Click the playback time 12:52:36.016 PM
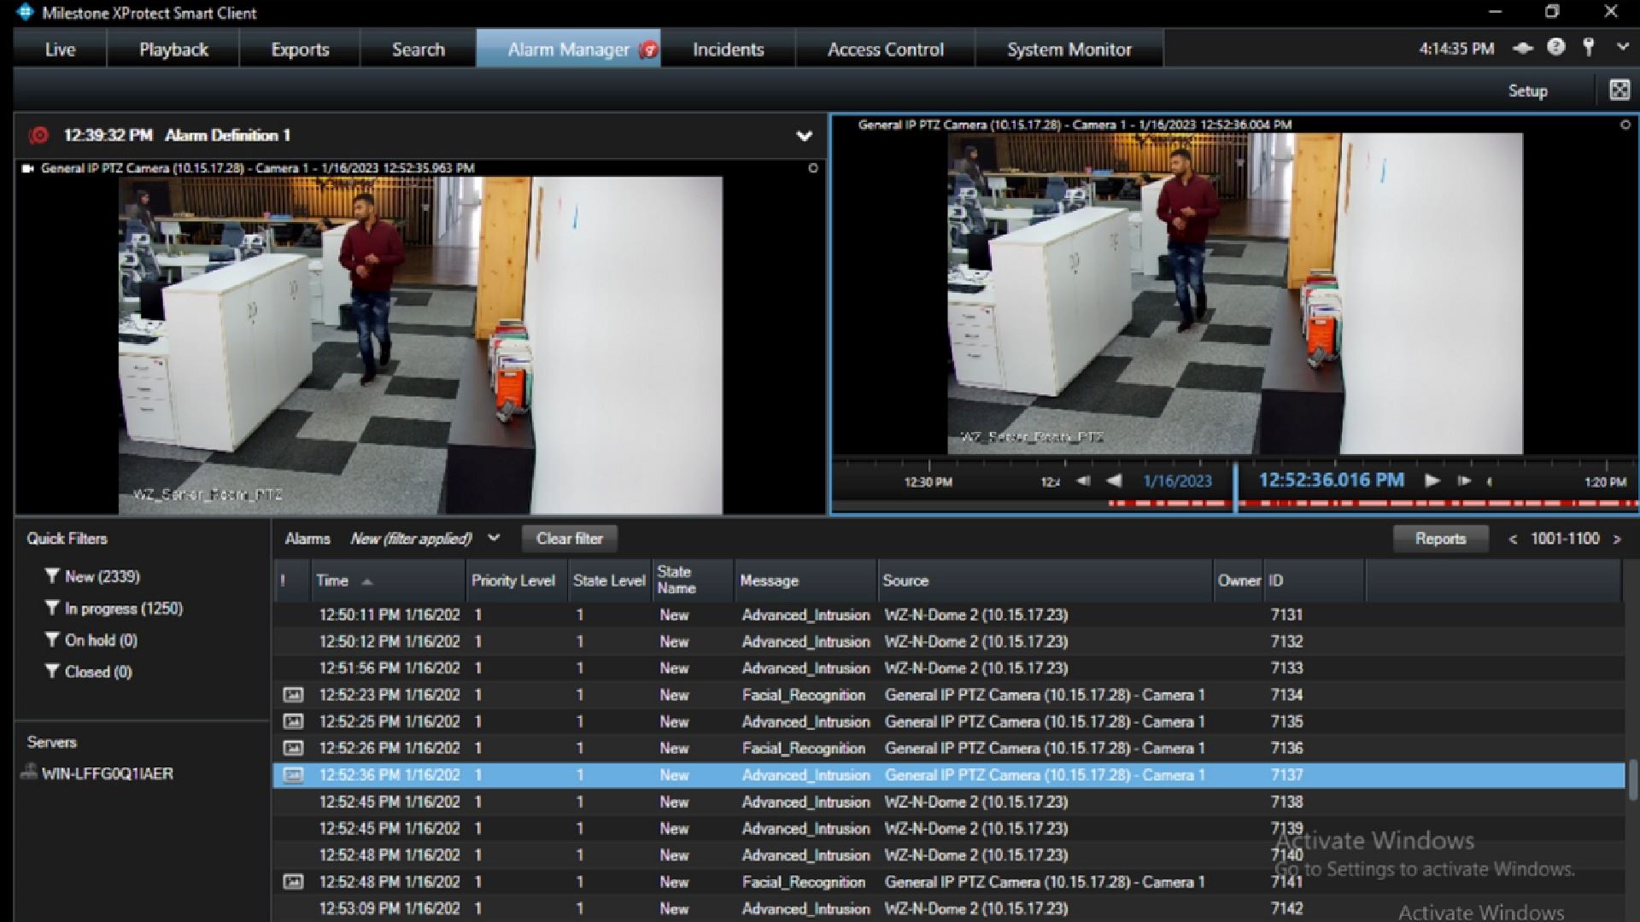Viewport: 1640px width, 922px height. 1331,480
